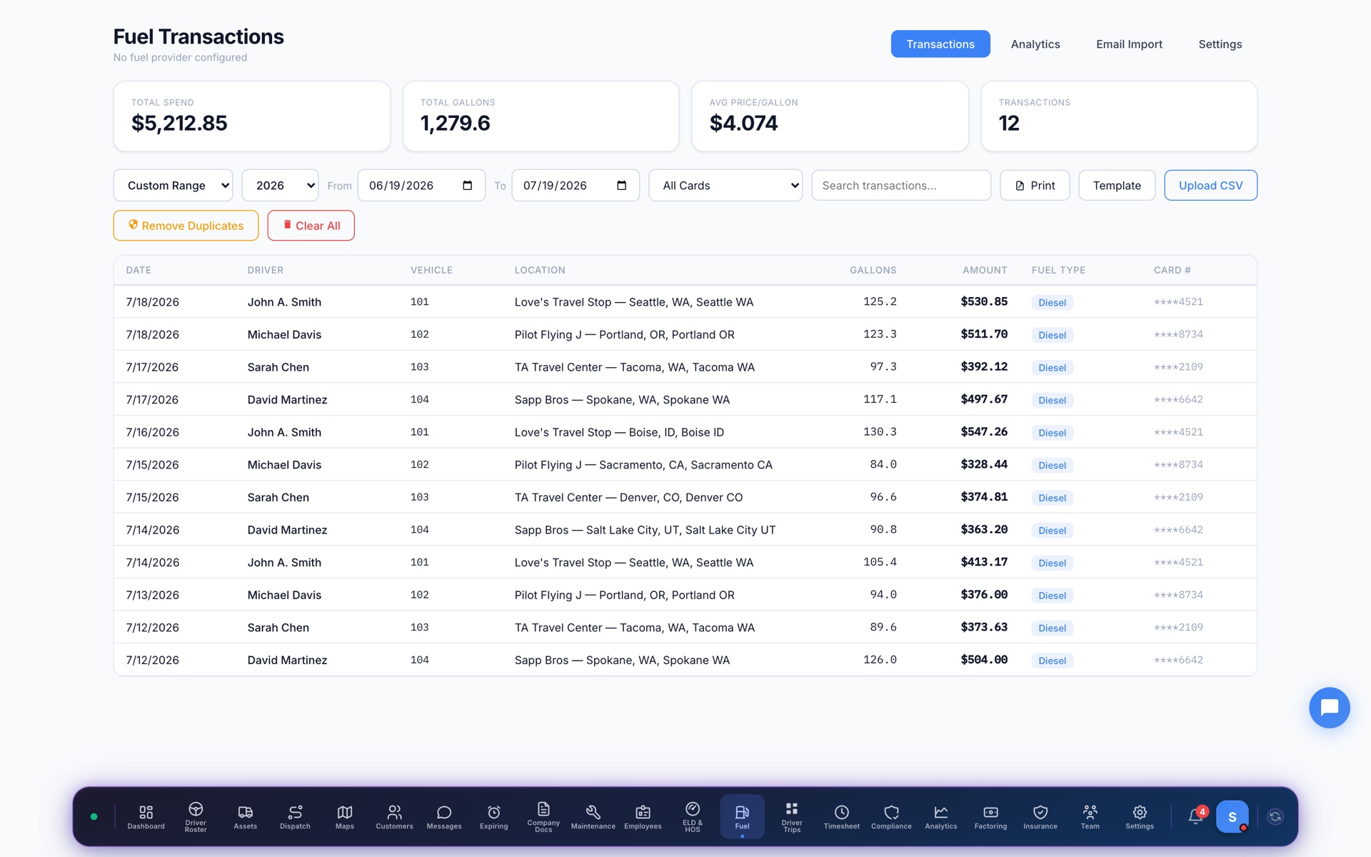Click the GALLONS column header
1371x857 pixels.
[x=873, y=270]
